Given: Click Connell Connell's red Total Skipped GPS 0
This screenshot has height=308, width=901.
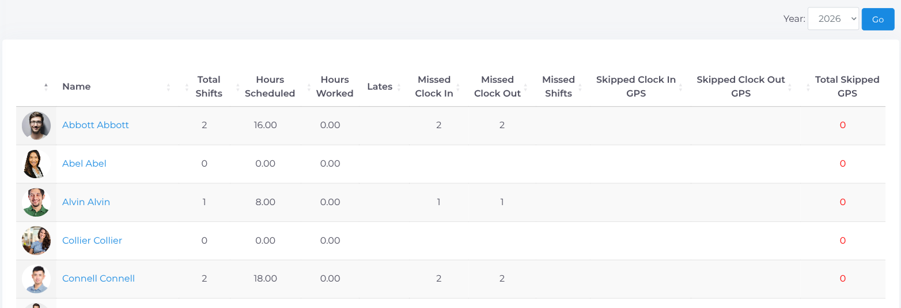Looking at the screenshot, I should tap(842, 278).
